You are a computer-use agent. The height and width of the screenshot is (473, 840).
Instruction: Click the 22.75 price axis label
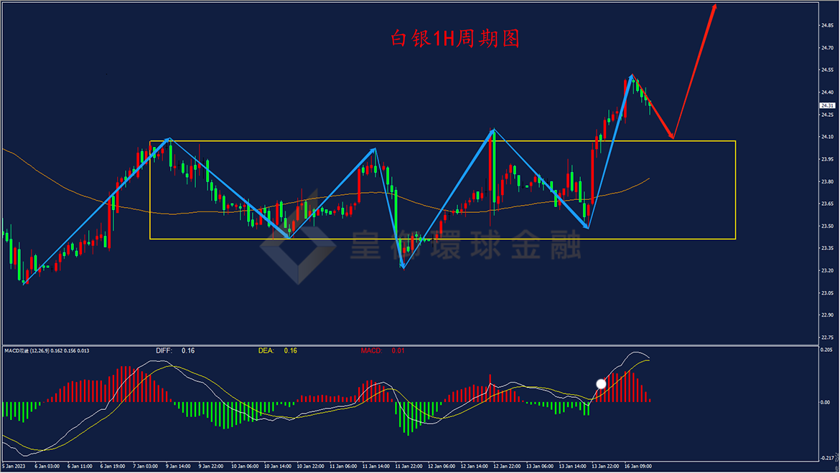828,338
